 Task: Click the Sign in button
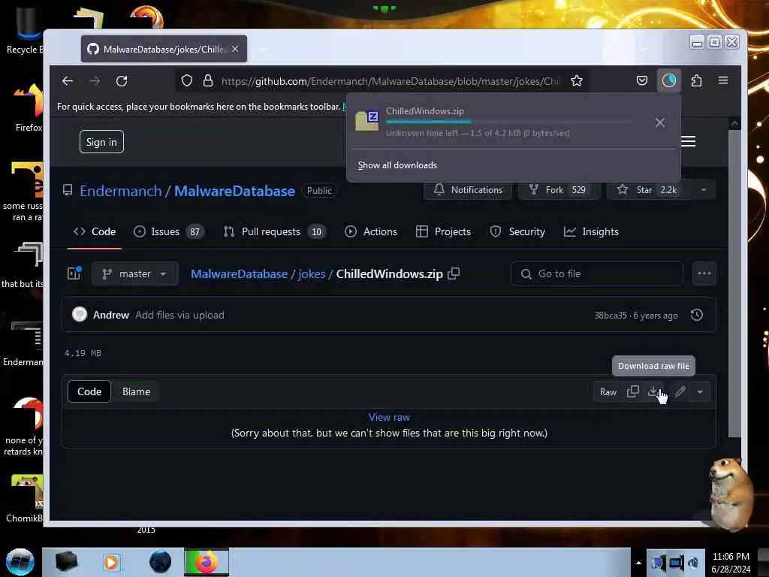(x=101, y=142)
